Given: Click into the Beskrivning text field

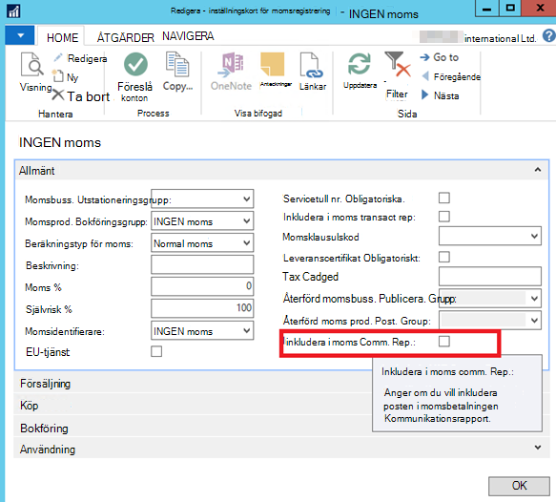Looking at the screenshot, I should coord(202,264).
